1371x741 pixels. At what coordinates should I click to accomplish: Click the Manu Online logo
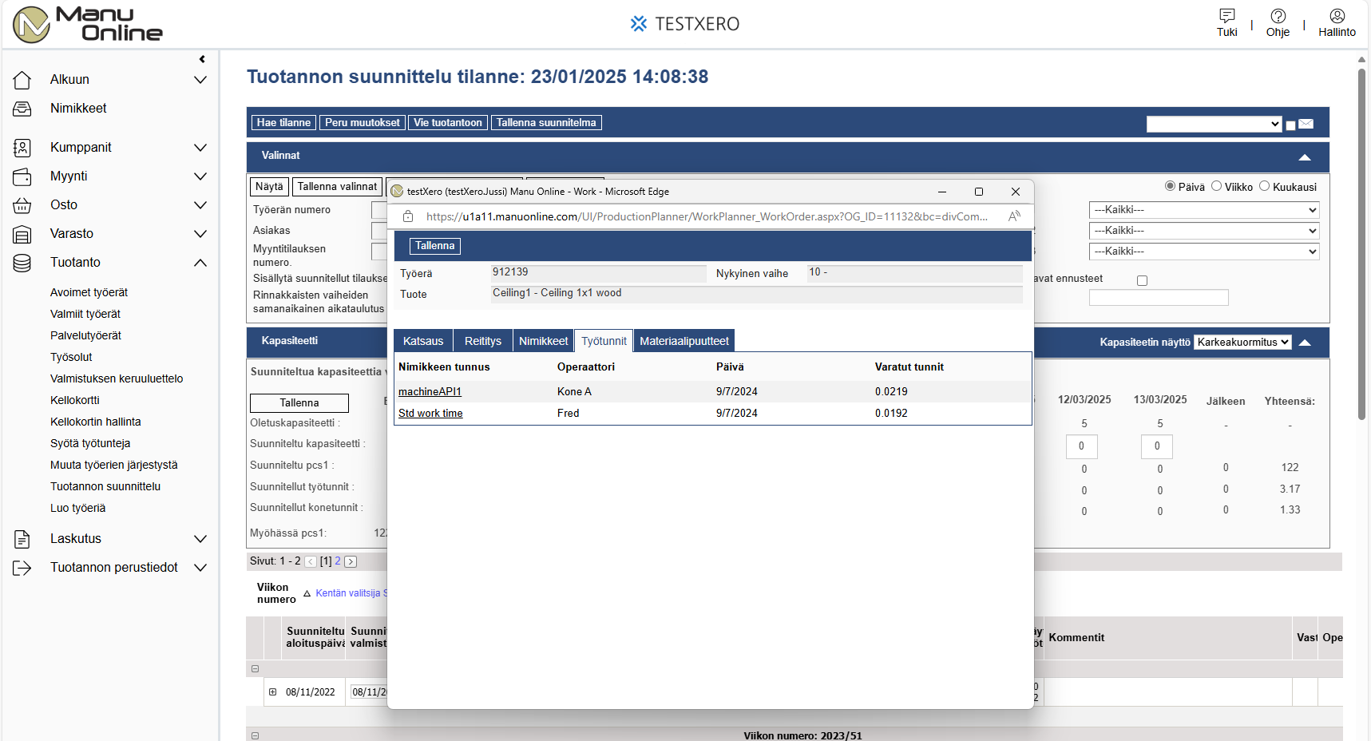88,24
